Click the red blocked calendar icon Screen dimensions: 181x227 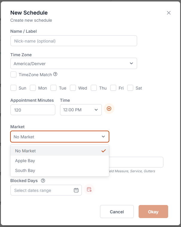[x=89, y=190]
